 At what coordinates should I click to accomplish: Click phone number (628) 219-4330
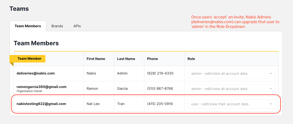(x=160, y=73)
